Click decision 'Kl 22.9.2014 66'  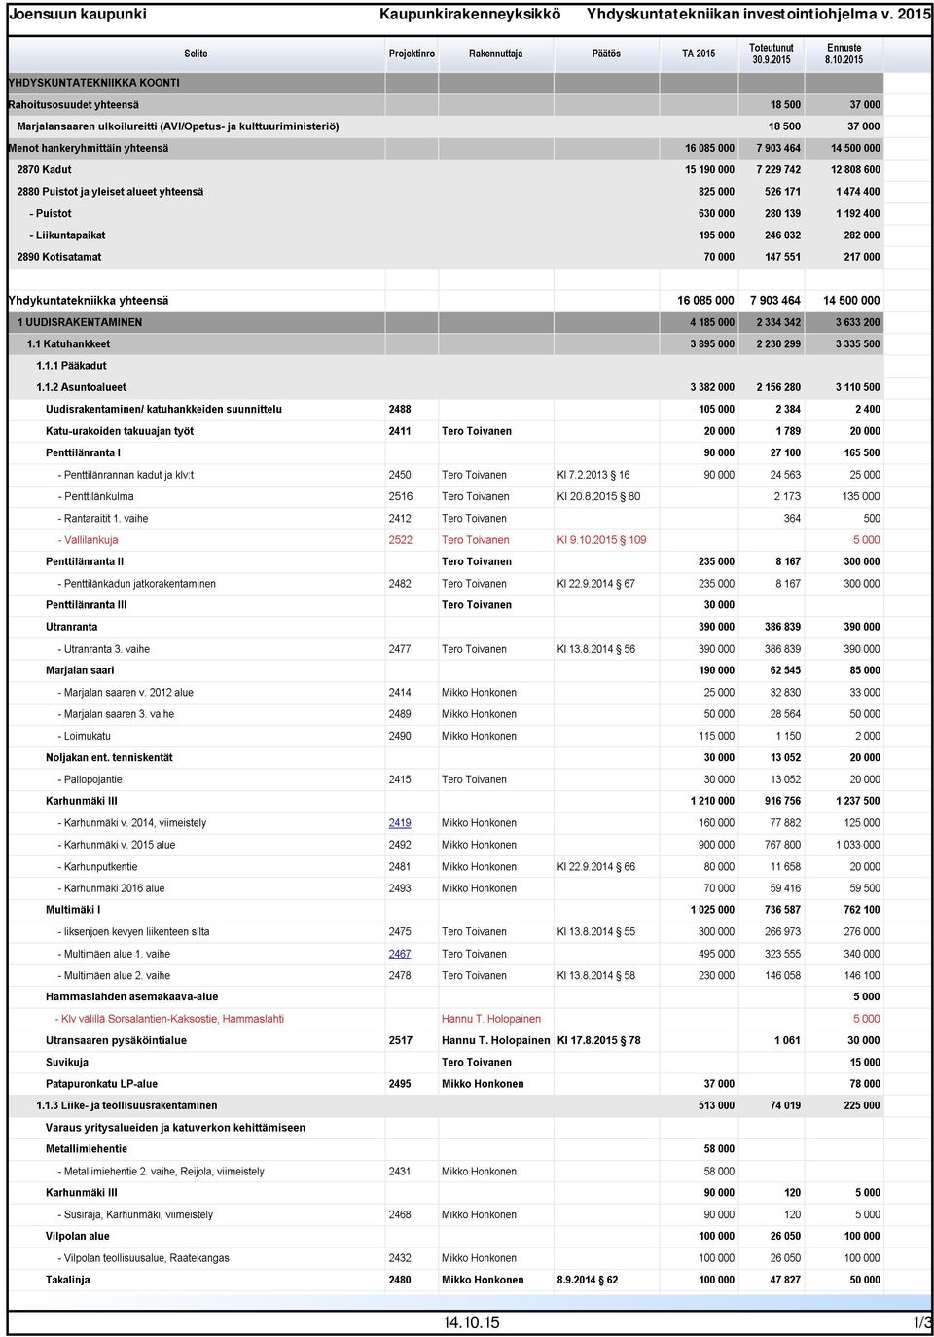point(595,867)
